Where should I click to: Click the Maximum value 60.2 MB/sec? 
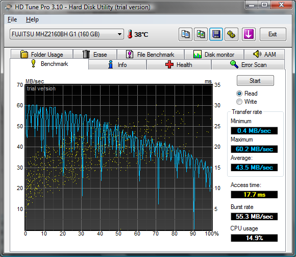click(x=254, y=149)
